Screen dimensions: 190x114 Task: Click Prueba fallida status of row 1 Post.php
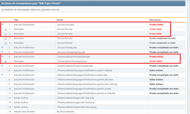[x=156, y=25]
